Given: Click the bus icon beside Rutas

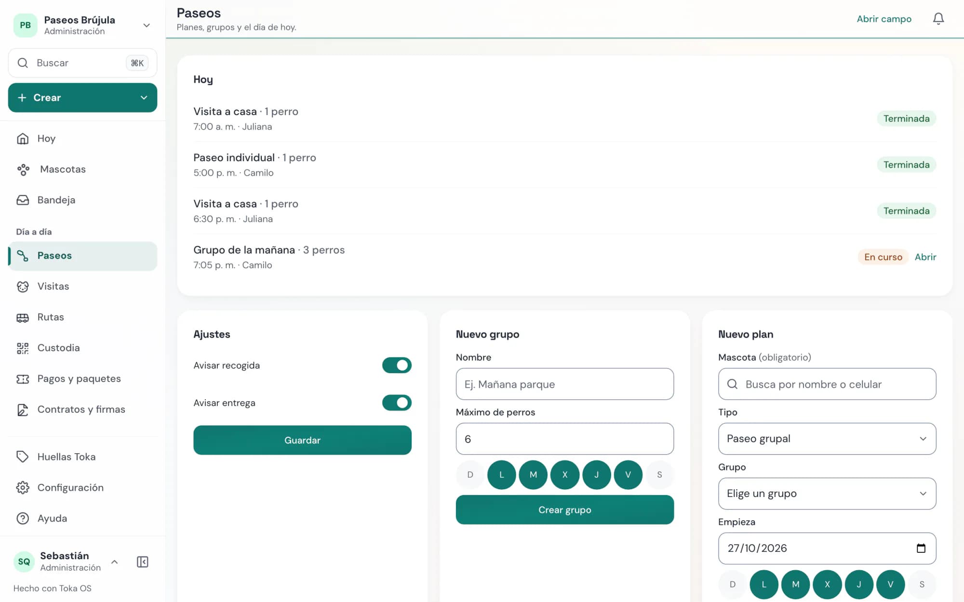Looking at the screenshot, I should point(23,317).
